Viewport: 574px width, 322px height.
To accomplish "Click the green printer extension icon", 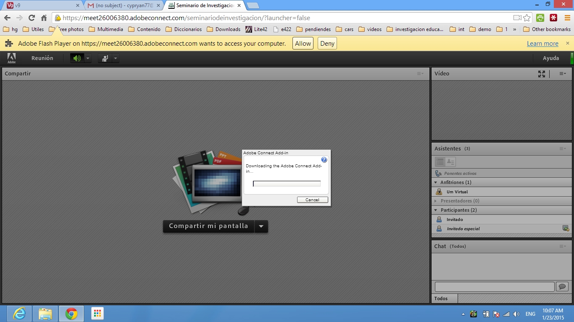I will click(x=540, y=18).
